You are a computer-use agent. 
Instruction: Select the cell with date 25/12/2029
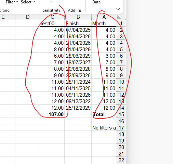click(x=78, y=108)
